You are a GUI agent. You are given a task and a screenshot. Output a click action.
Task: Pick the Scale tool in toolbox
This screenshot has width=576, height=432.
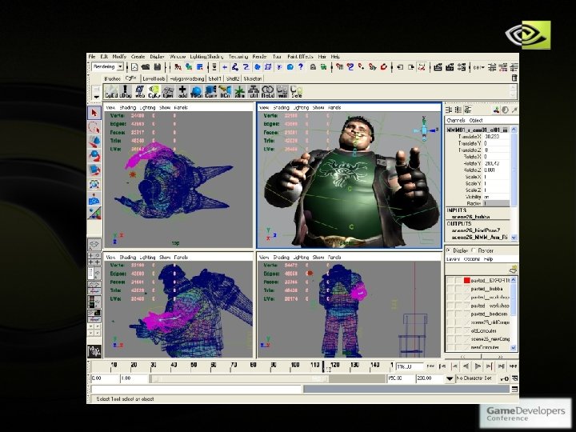94,170
